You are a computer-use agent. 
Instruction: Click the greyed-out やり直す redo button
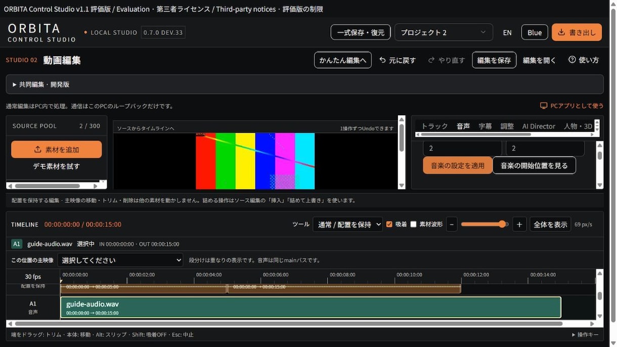pos(447,60)
